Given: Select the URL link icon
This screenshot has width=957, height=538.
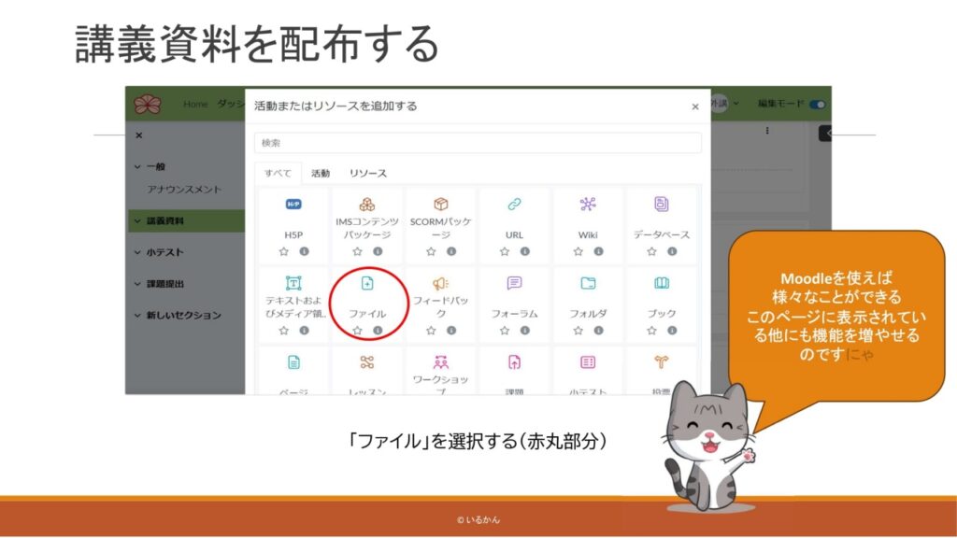Looking at the screenshot, I should point(514,205).
